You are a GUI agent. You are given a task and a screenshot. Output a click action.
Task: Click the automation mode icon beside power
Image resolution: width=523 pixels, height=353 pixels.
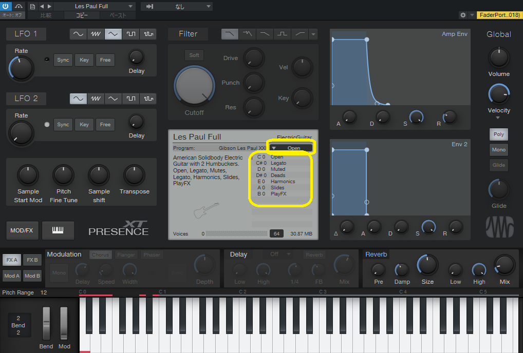coord(18,6)
